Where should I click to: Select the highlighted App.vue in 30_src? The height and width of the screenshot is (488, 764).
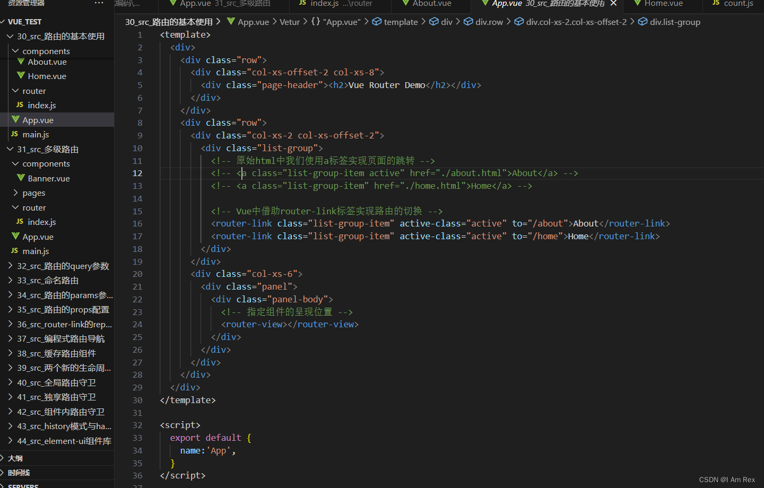click(57, 120)
